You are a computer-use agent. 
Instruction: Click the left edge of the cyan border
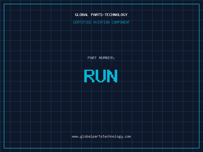pos(4,76)
